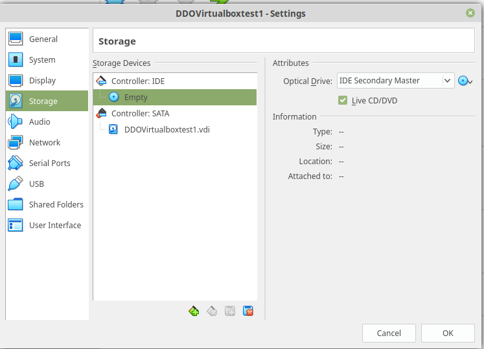
Task: Click the Audio speaker icon
Action: click(16, 122)
